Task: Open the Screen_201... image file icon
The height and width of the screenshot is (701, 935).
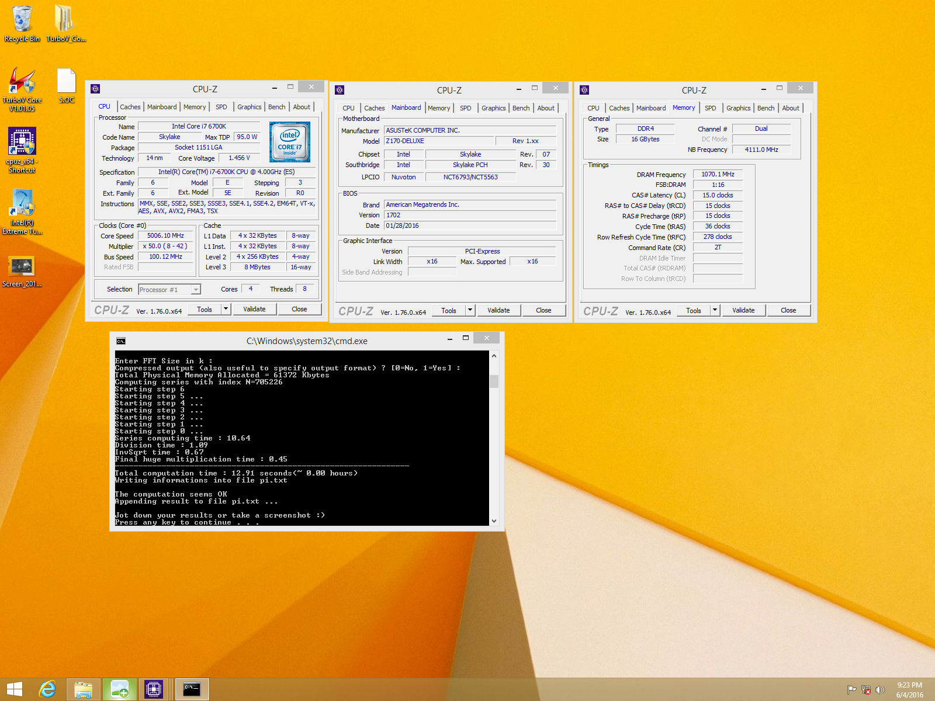Action: pyautogui.click(x=22, y=272)
